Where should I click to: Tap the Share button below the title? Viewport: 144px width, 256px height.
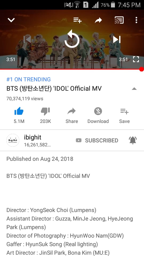[x=72, y=115]
